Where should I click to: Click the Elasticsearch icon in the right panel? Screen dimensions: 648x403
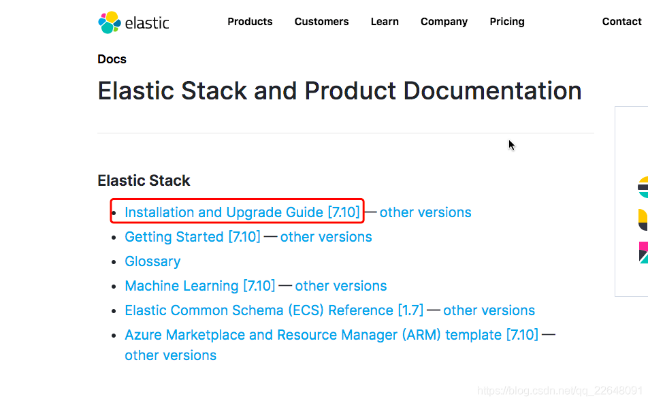643,187
